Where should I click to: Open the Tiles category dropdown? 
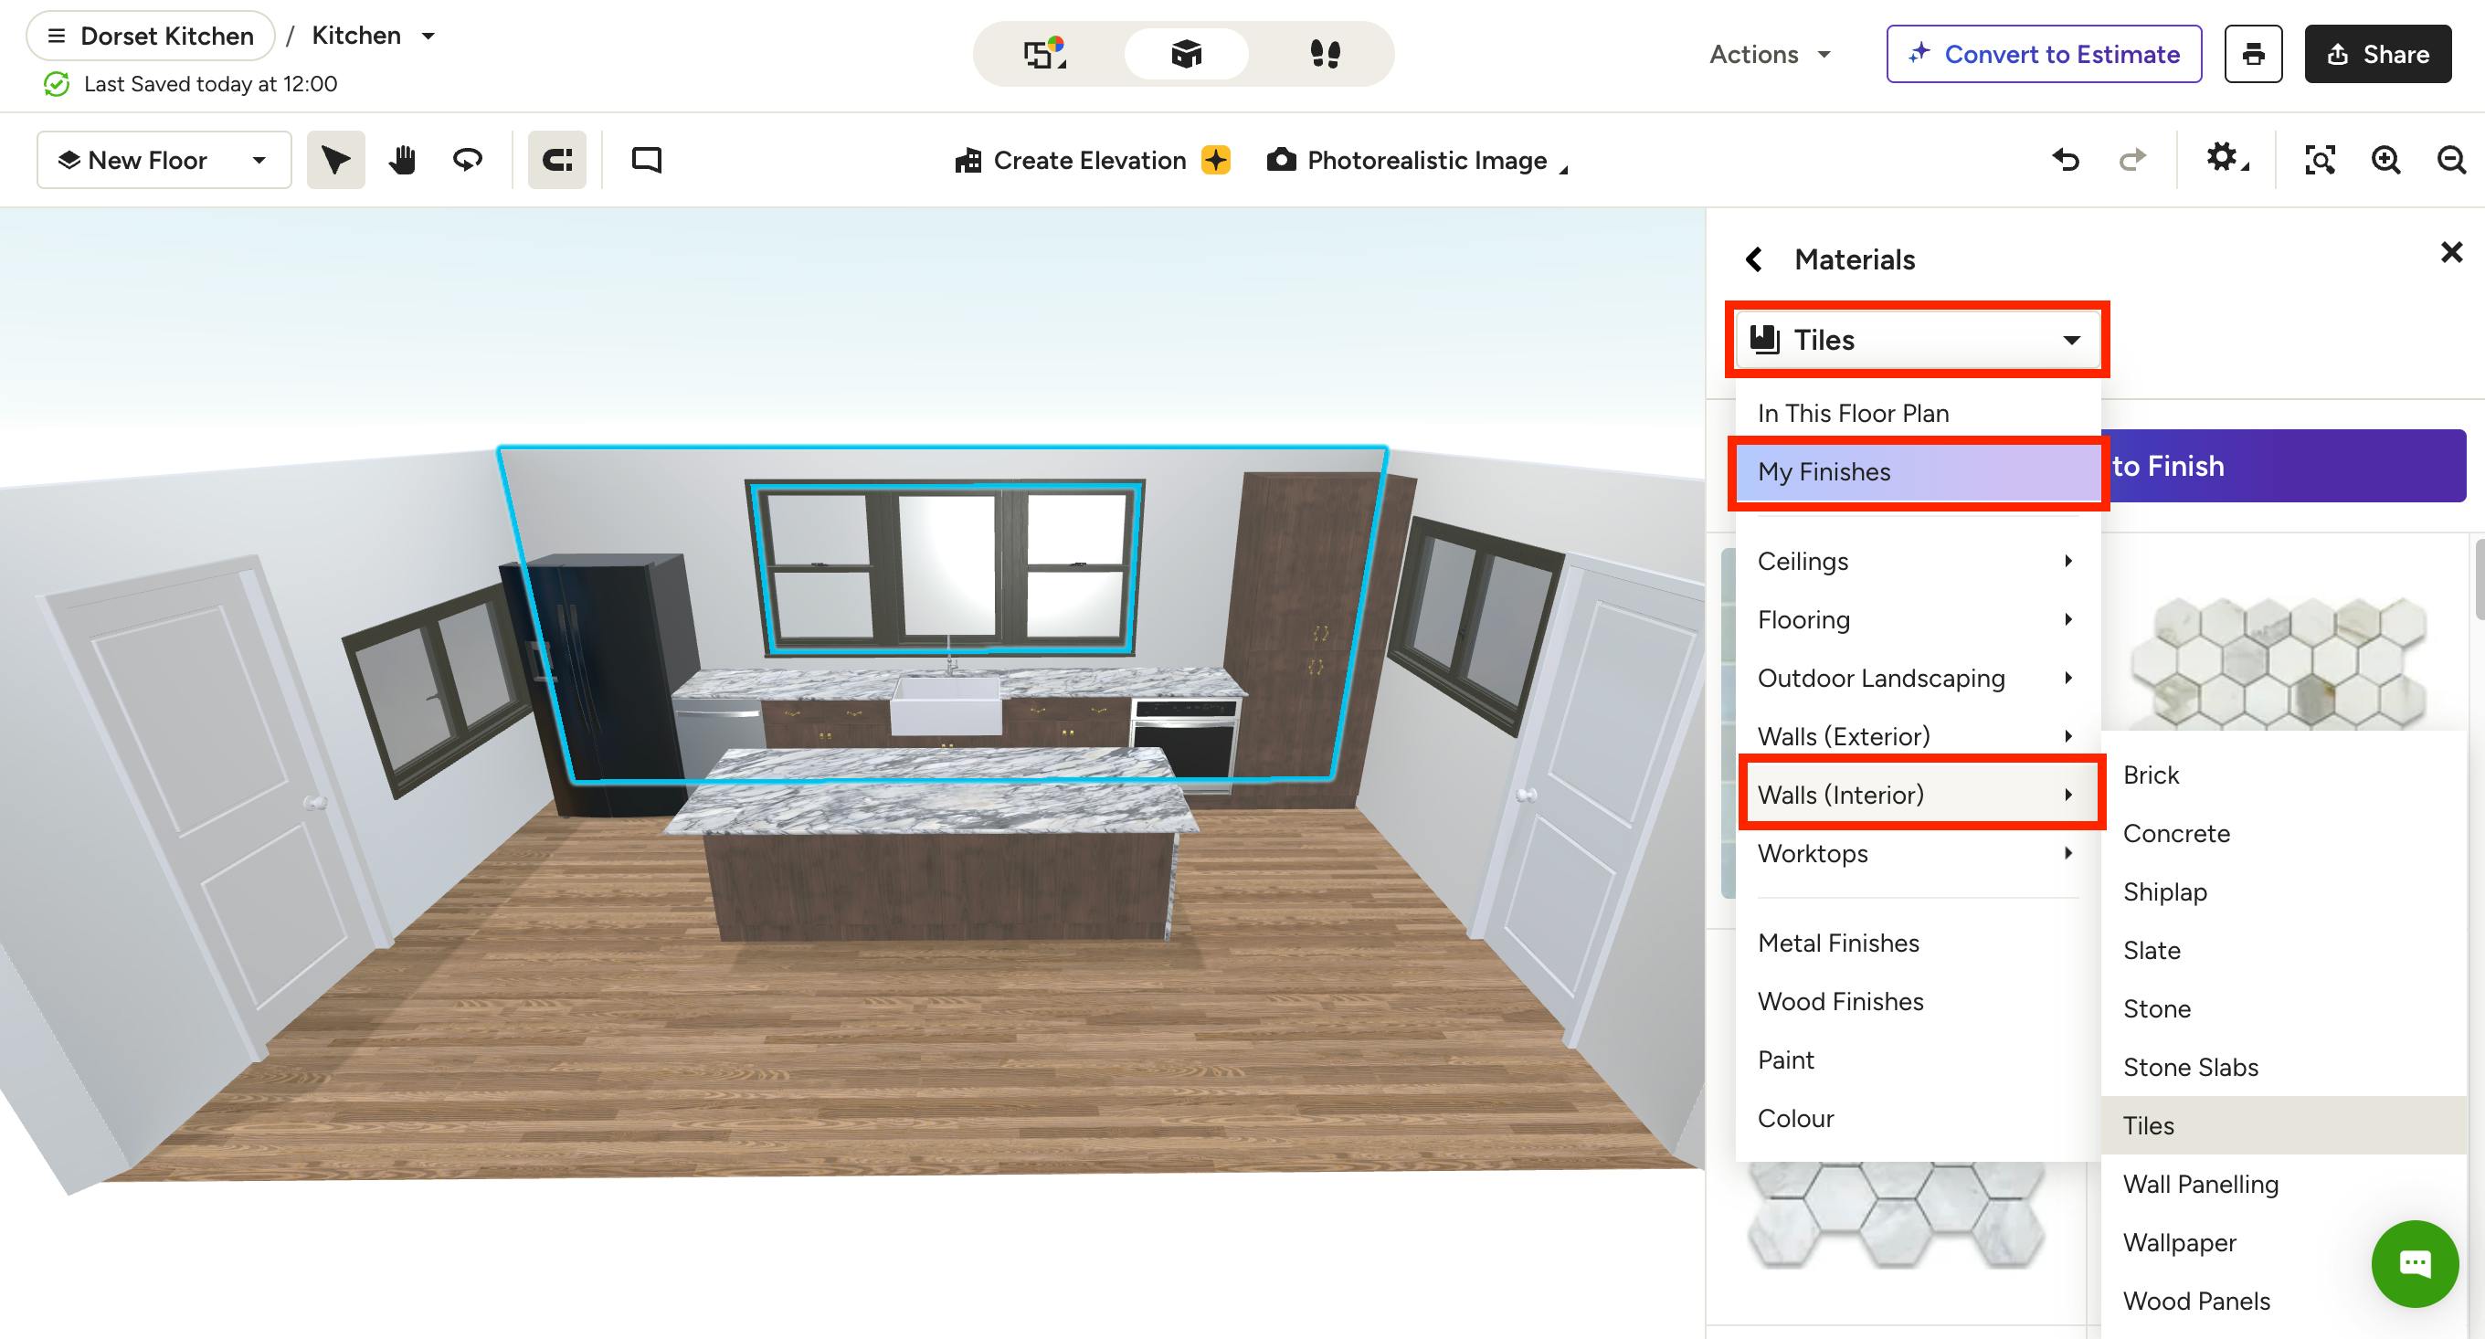tap(1917, 340)
